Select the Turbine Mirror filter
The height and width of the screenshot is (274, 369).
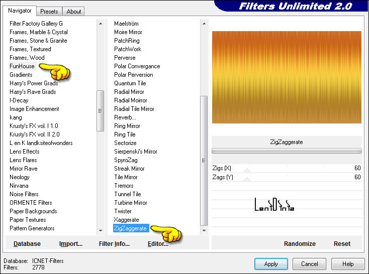131,203
